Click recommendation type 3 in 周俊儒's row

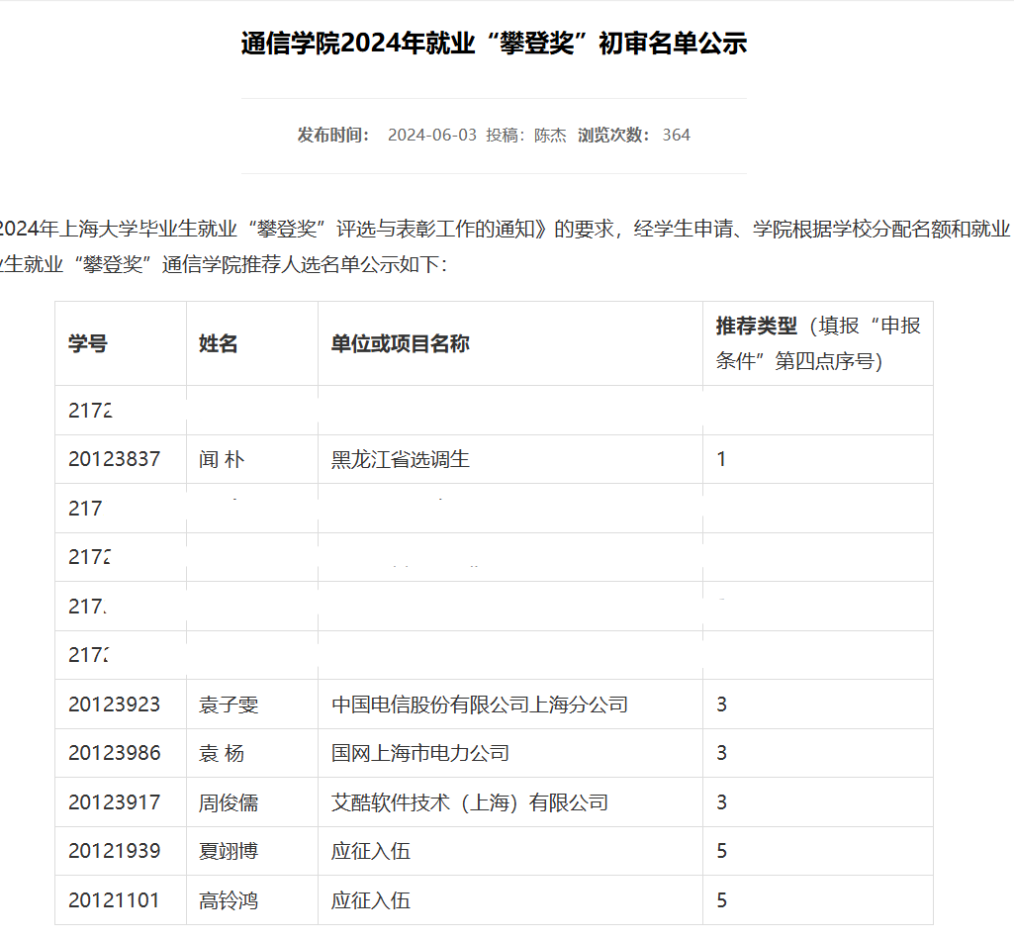pos(722,802)
